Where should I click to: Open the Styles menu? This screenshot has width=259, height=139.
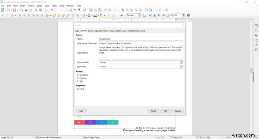click(x=39, y=6)
